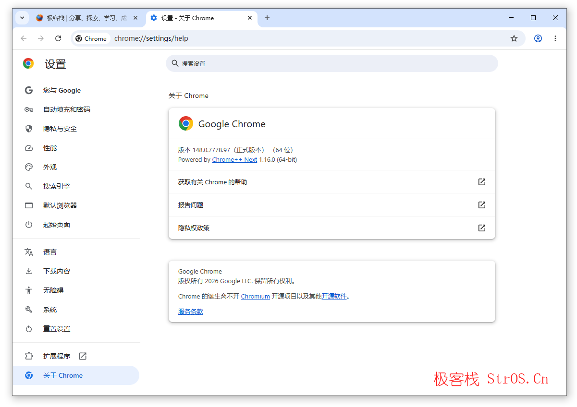Go back with the back arrow
The height and width of the screenshot is (407, 577).
24,38
